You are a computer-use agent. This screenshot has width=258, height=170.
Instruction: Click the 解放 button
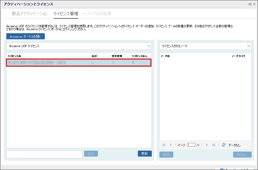coord(166,155)
